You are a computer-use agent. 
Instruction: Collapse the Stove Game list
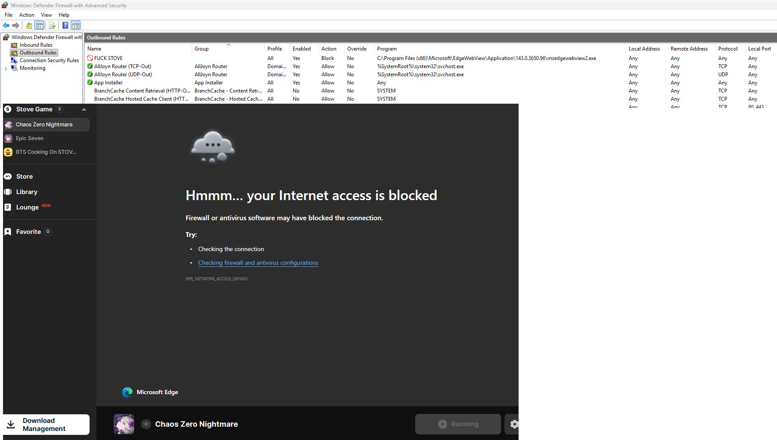pos(84,110)
